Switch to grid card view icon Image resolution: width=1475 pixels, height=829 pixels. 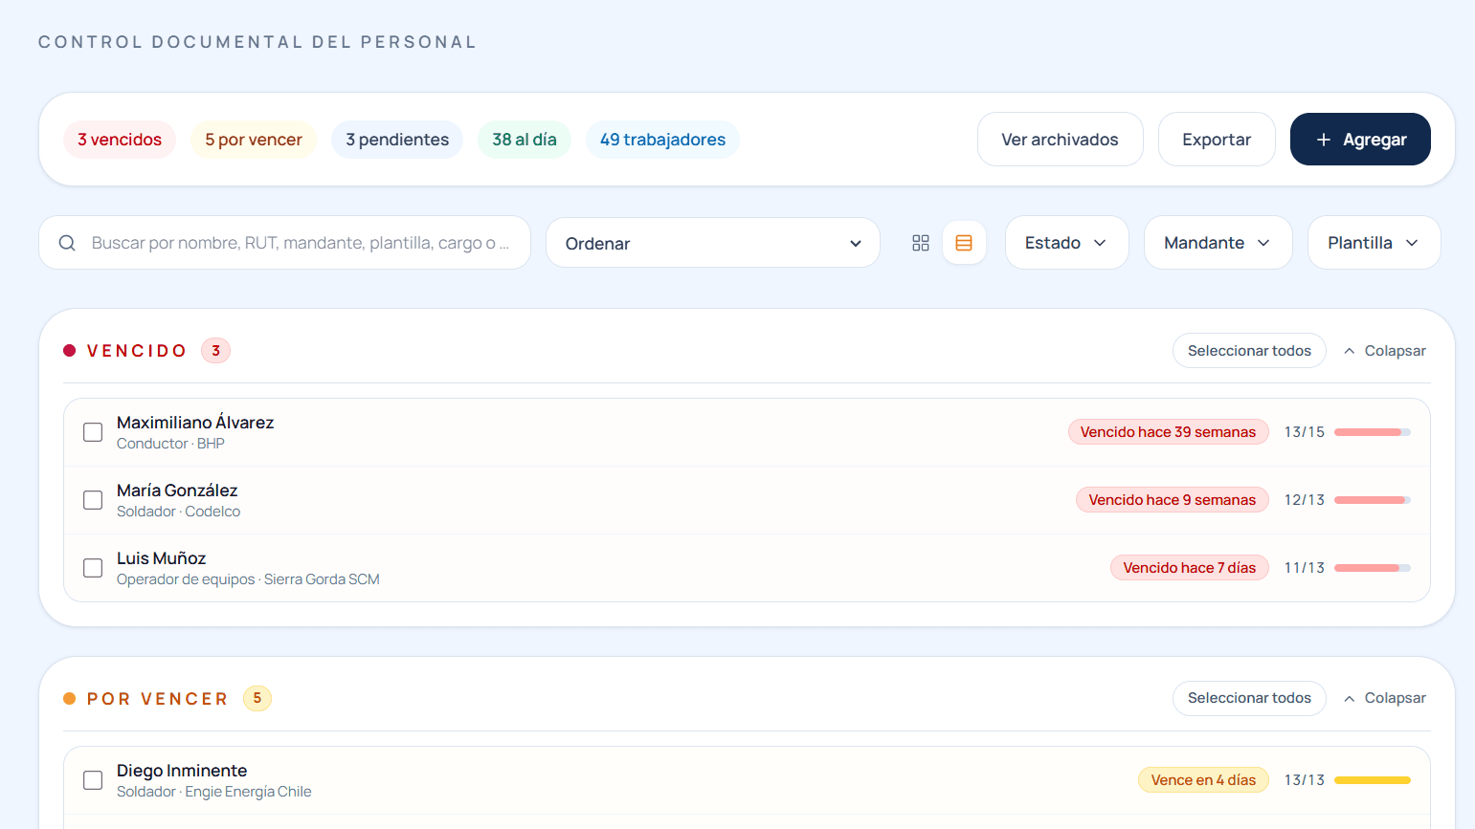921,243
